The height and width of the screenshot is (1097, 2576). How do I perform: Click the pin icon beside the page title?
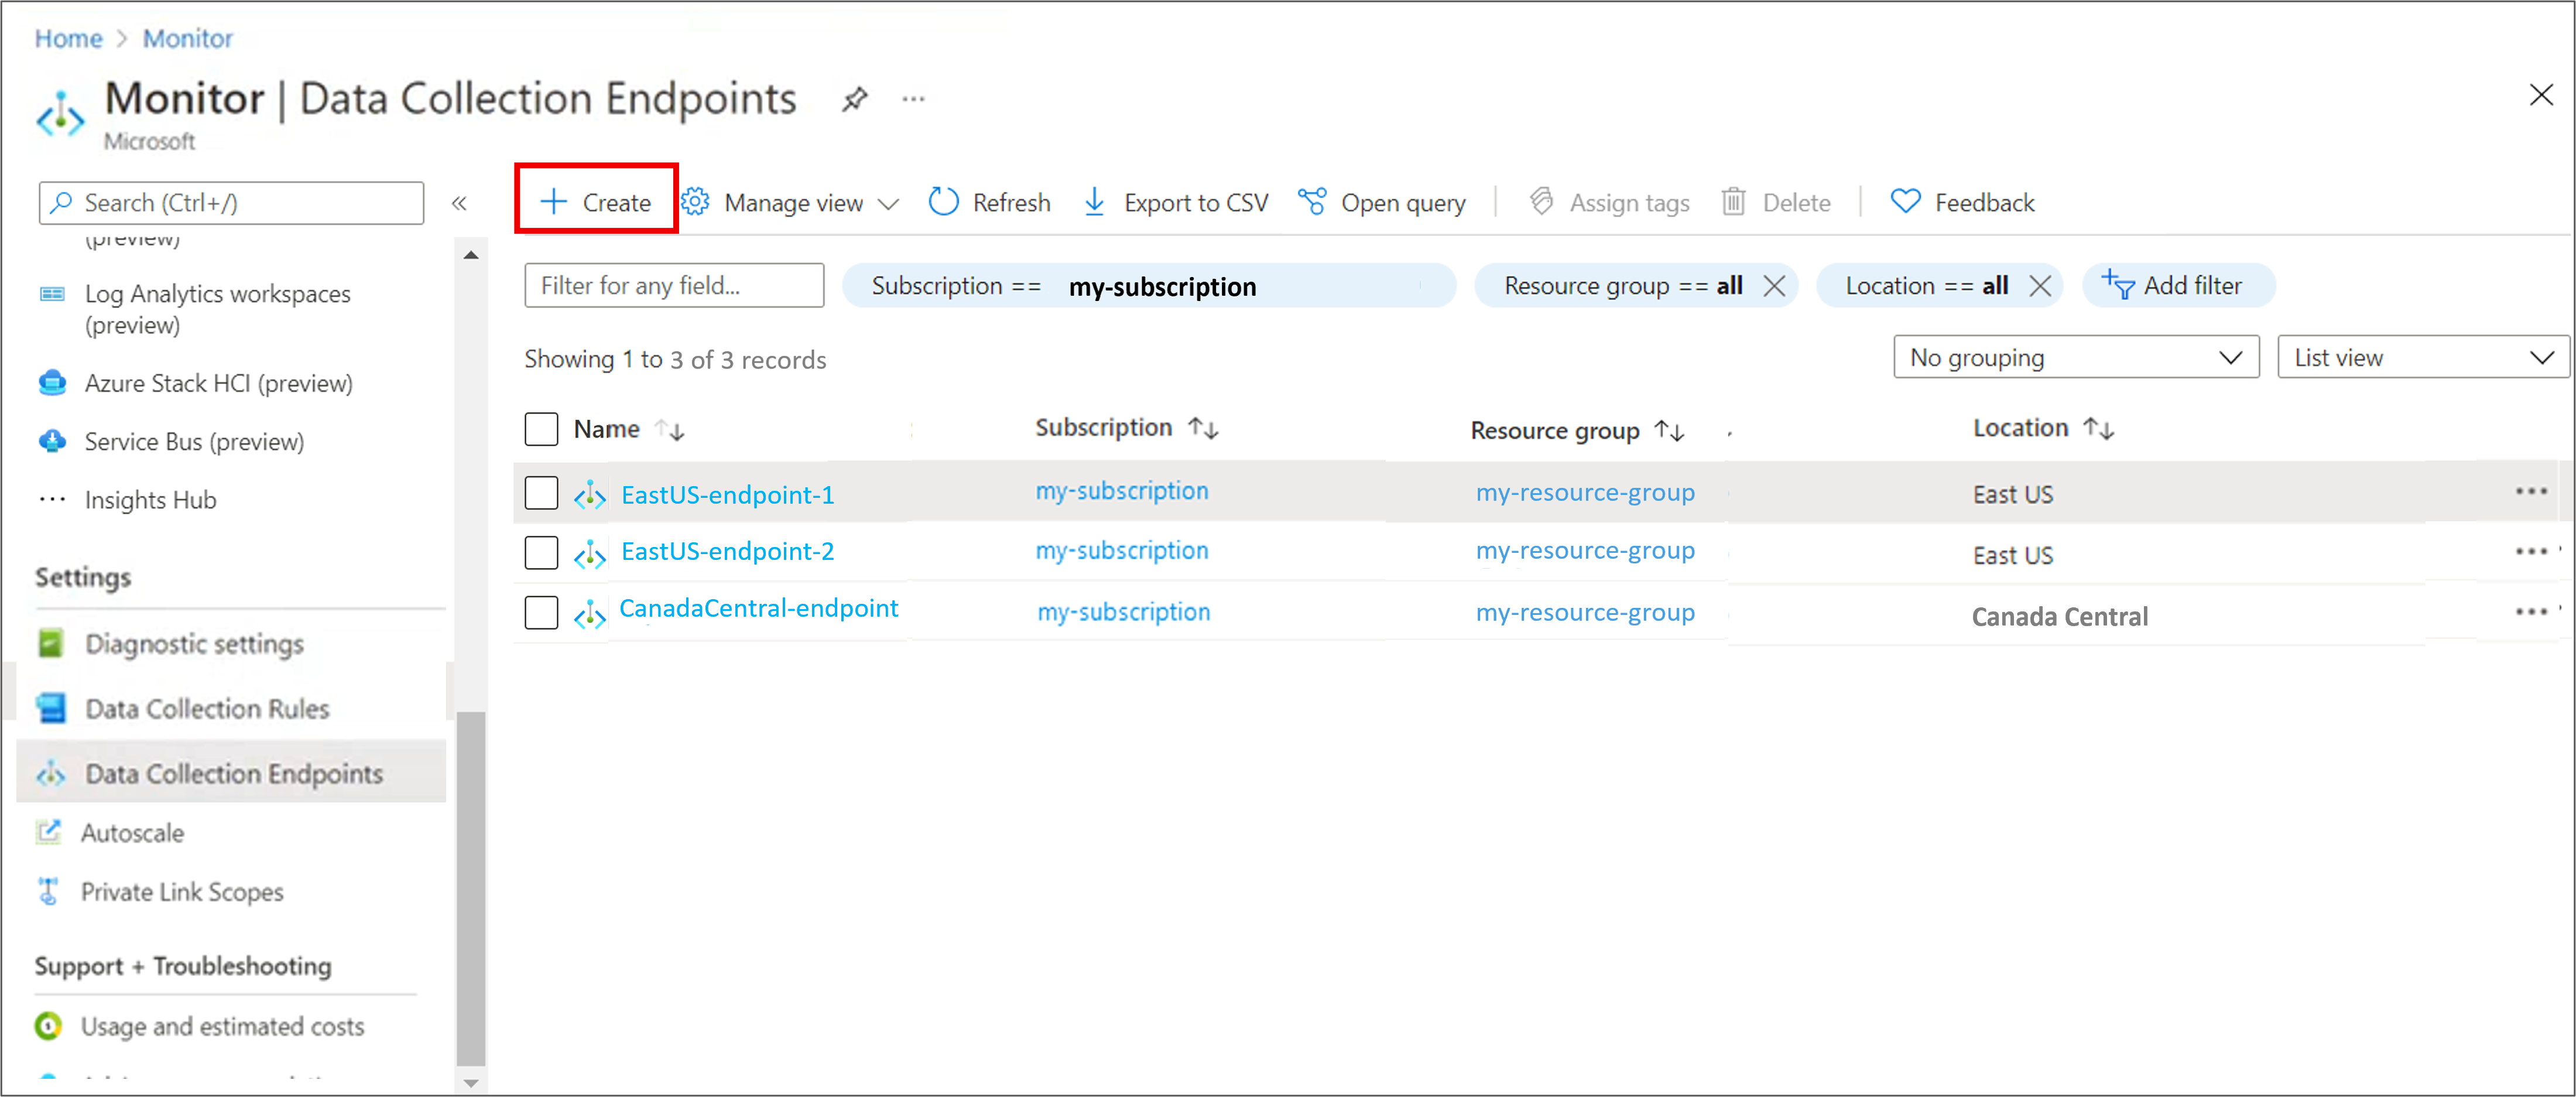tap(854, 99)
